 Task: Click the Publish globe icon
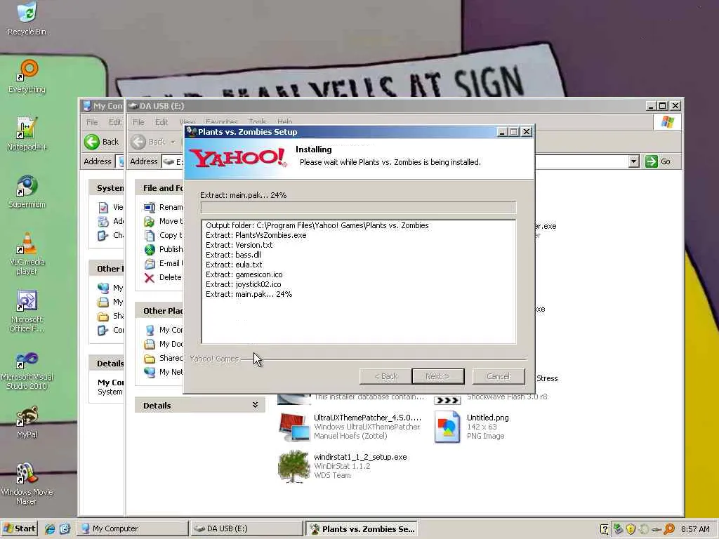[x=150, y=249]
